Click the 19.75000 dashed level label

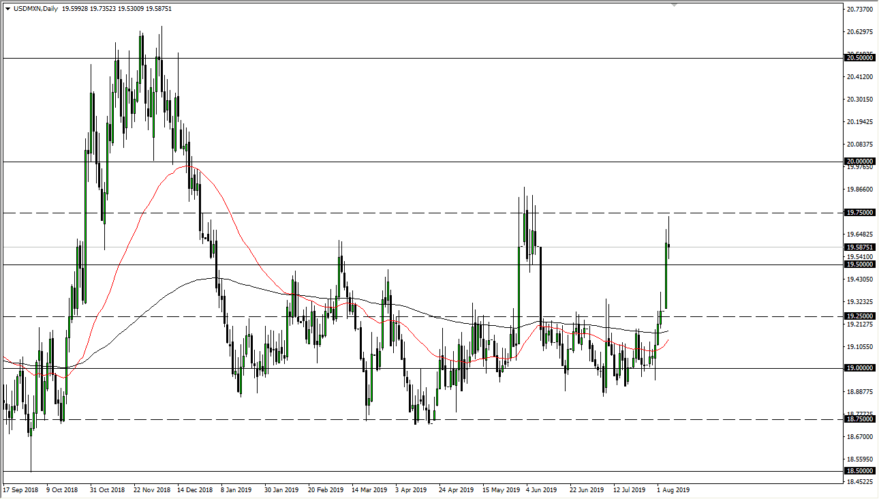(861, 213)
